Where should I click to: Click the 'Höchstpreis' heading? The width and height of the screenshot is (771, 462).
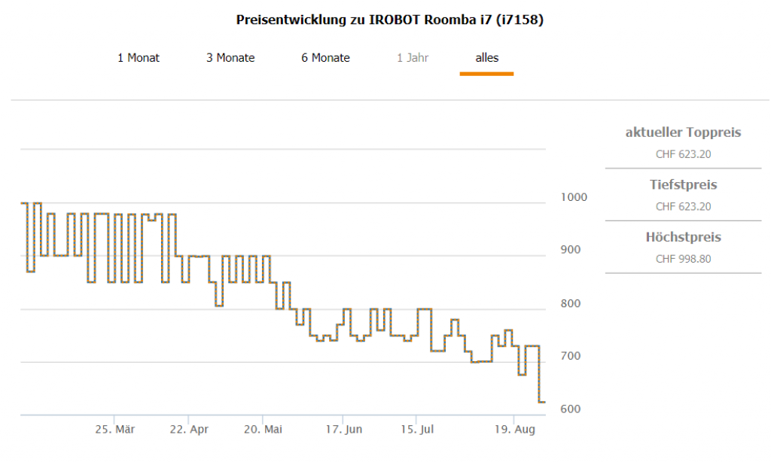point(683,238)
